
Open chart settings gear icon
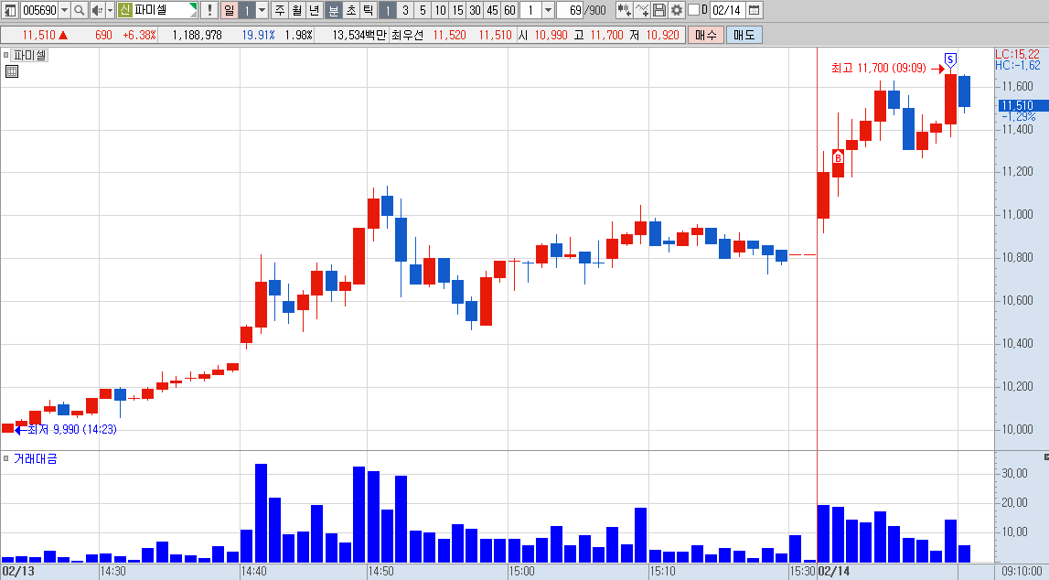click(x=677, y=10)
